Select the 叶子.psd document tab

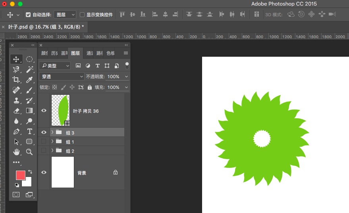[46, 27]
